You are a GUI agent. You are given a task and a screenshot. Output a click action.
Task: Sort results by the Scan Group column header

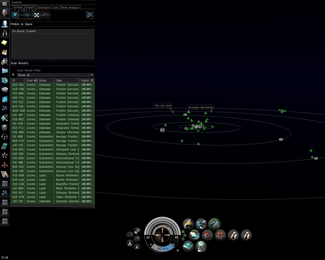[31, 80]
